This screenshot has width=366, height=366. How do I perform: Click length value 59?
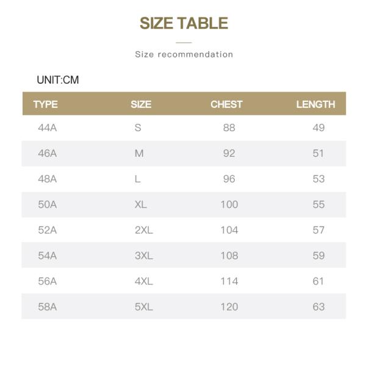point(318,256)
